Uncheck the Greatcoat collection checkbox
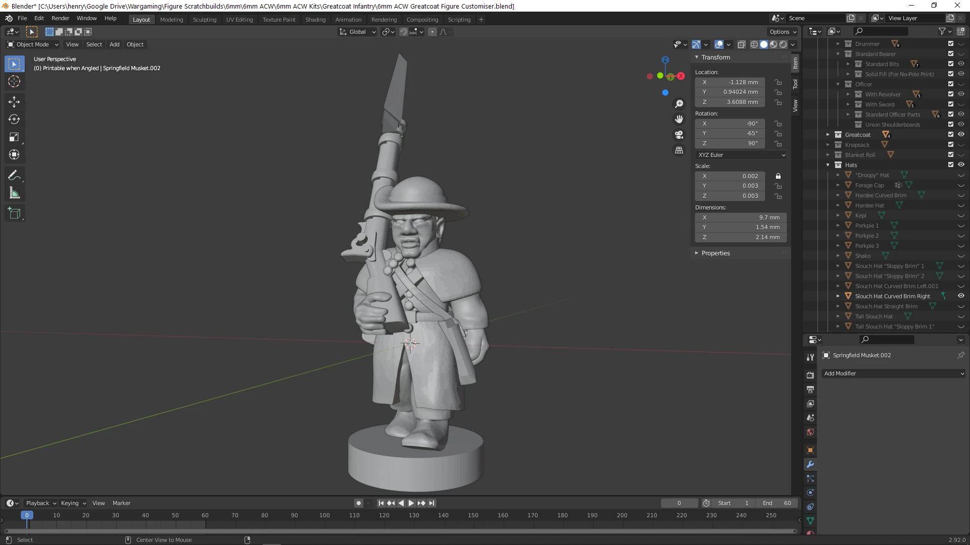Screen dimensions: 970x545 click(x=951, y=135)
